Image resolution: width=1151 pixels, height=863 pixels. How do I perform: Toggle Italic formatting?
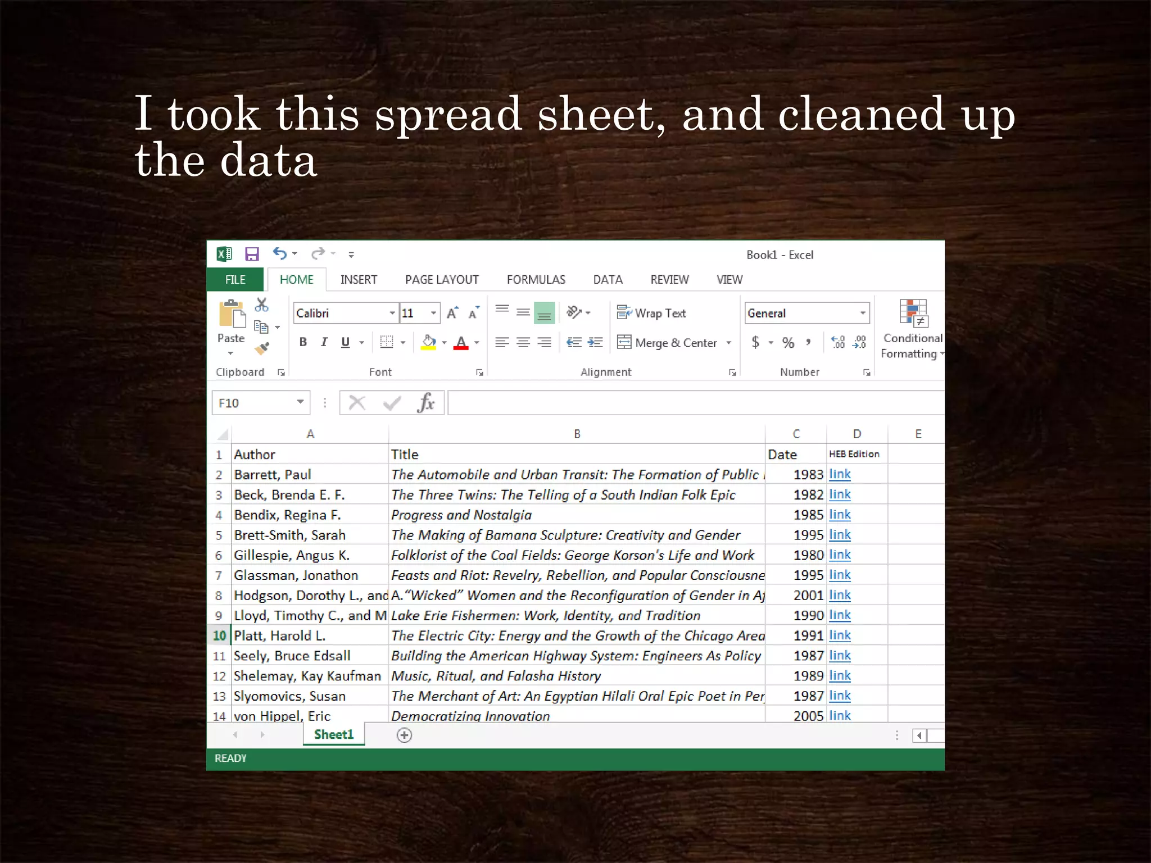tap(324, 342)
